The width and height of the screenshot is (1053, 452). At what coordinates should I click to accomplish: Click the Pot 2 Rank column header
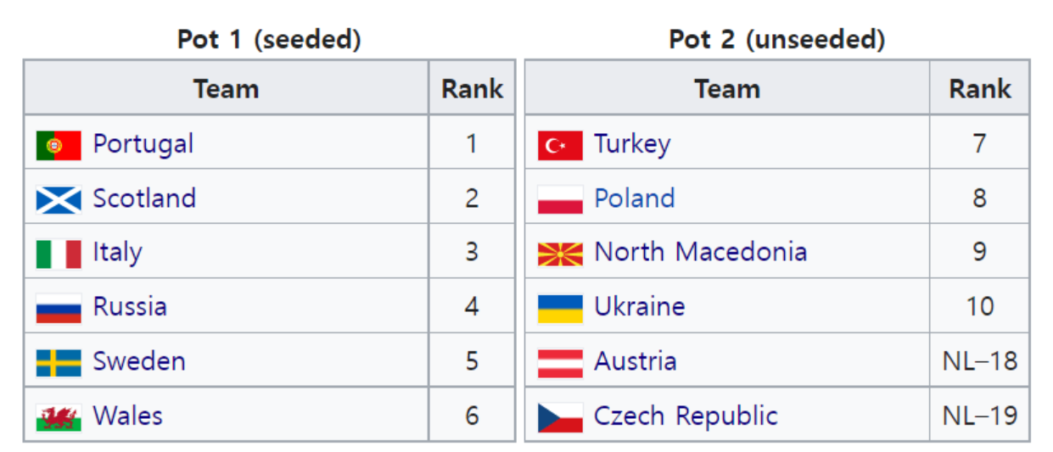tap(980, 88)
